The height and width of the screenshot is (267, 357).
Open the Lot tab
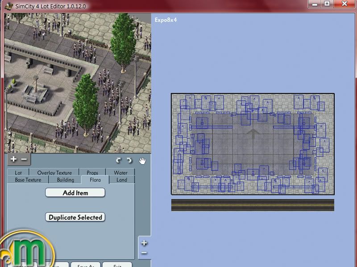pyautogui.click(x=18, y=173)
